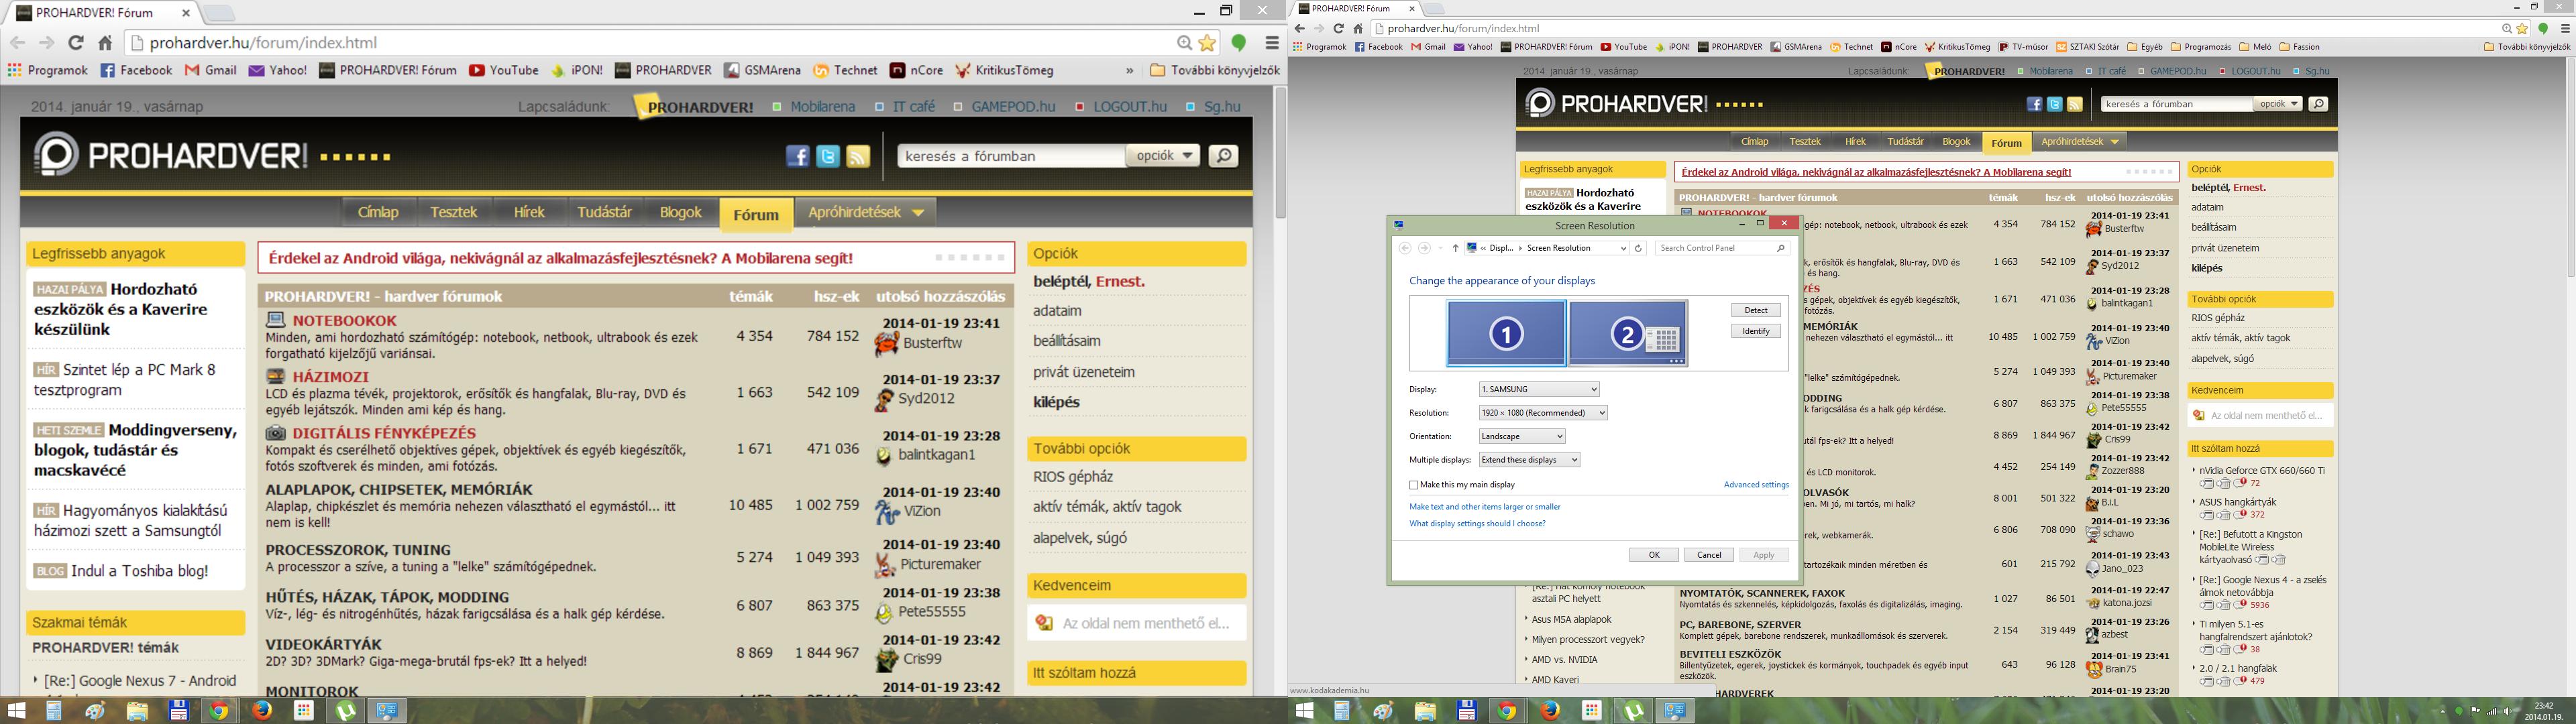Open uTorrent from the right-screen taskbar
Screen dimensions: 2576x724
click(1634, 711)
